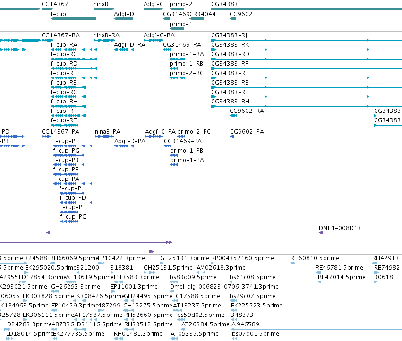Click transcript CG31469-RA
Image resolution: width=402 pixels, height=341 pixels.
(182, 45)
